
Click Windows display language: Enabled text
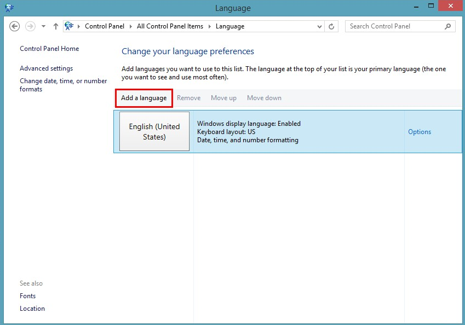coord(249,124)
